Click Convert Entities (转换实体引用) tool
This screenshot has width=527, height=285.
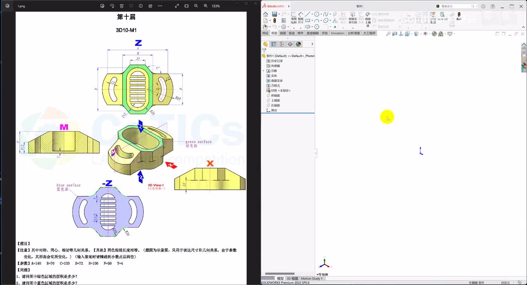coord(353,18)
